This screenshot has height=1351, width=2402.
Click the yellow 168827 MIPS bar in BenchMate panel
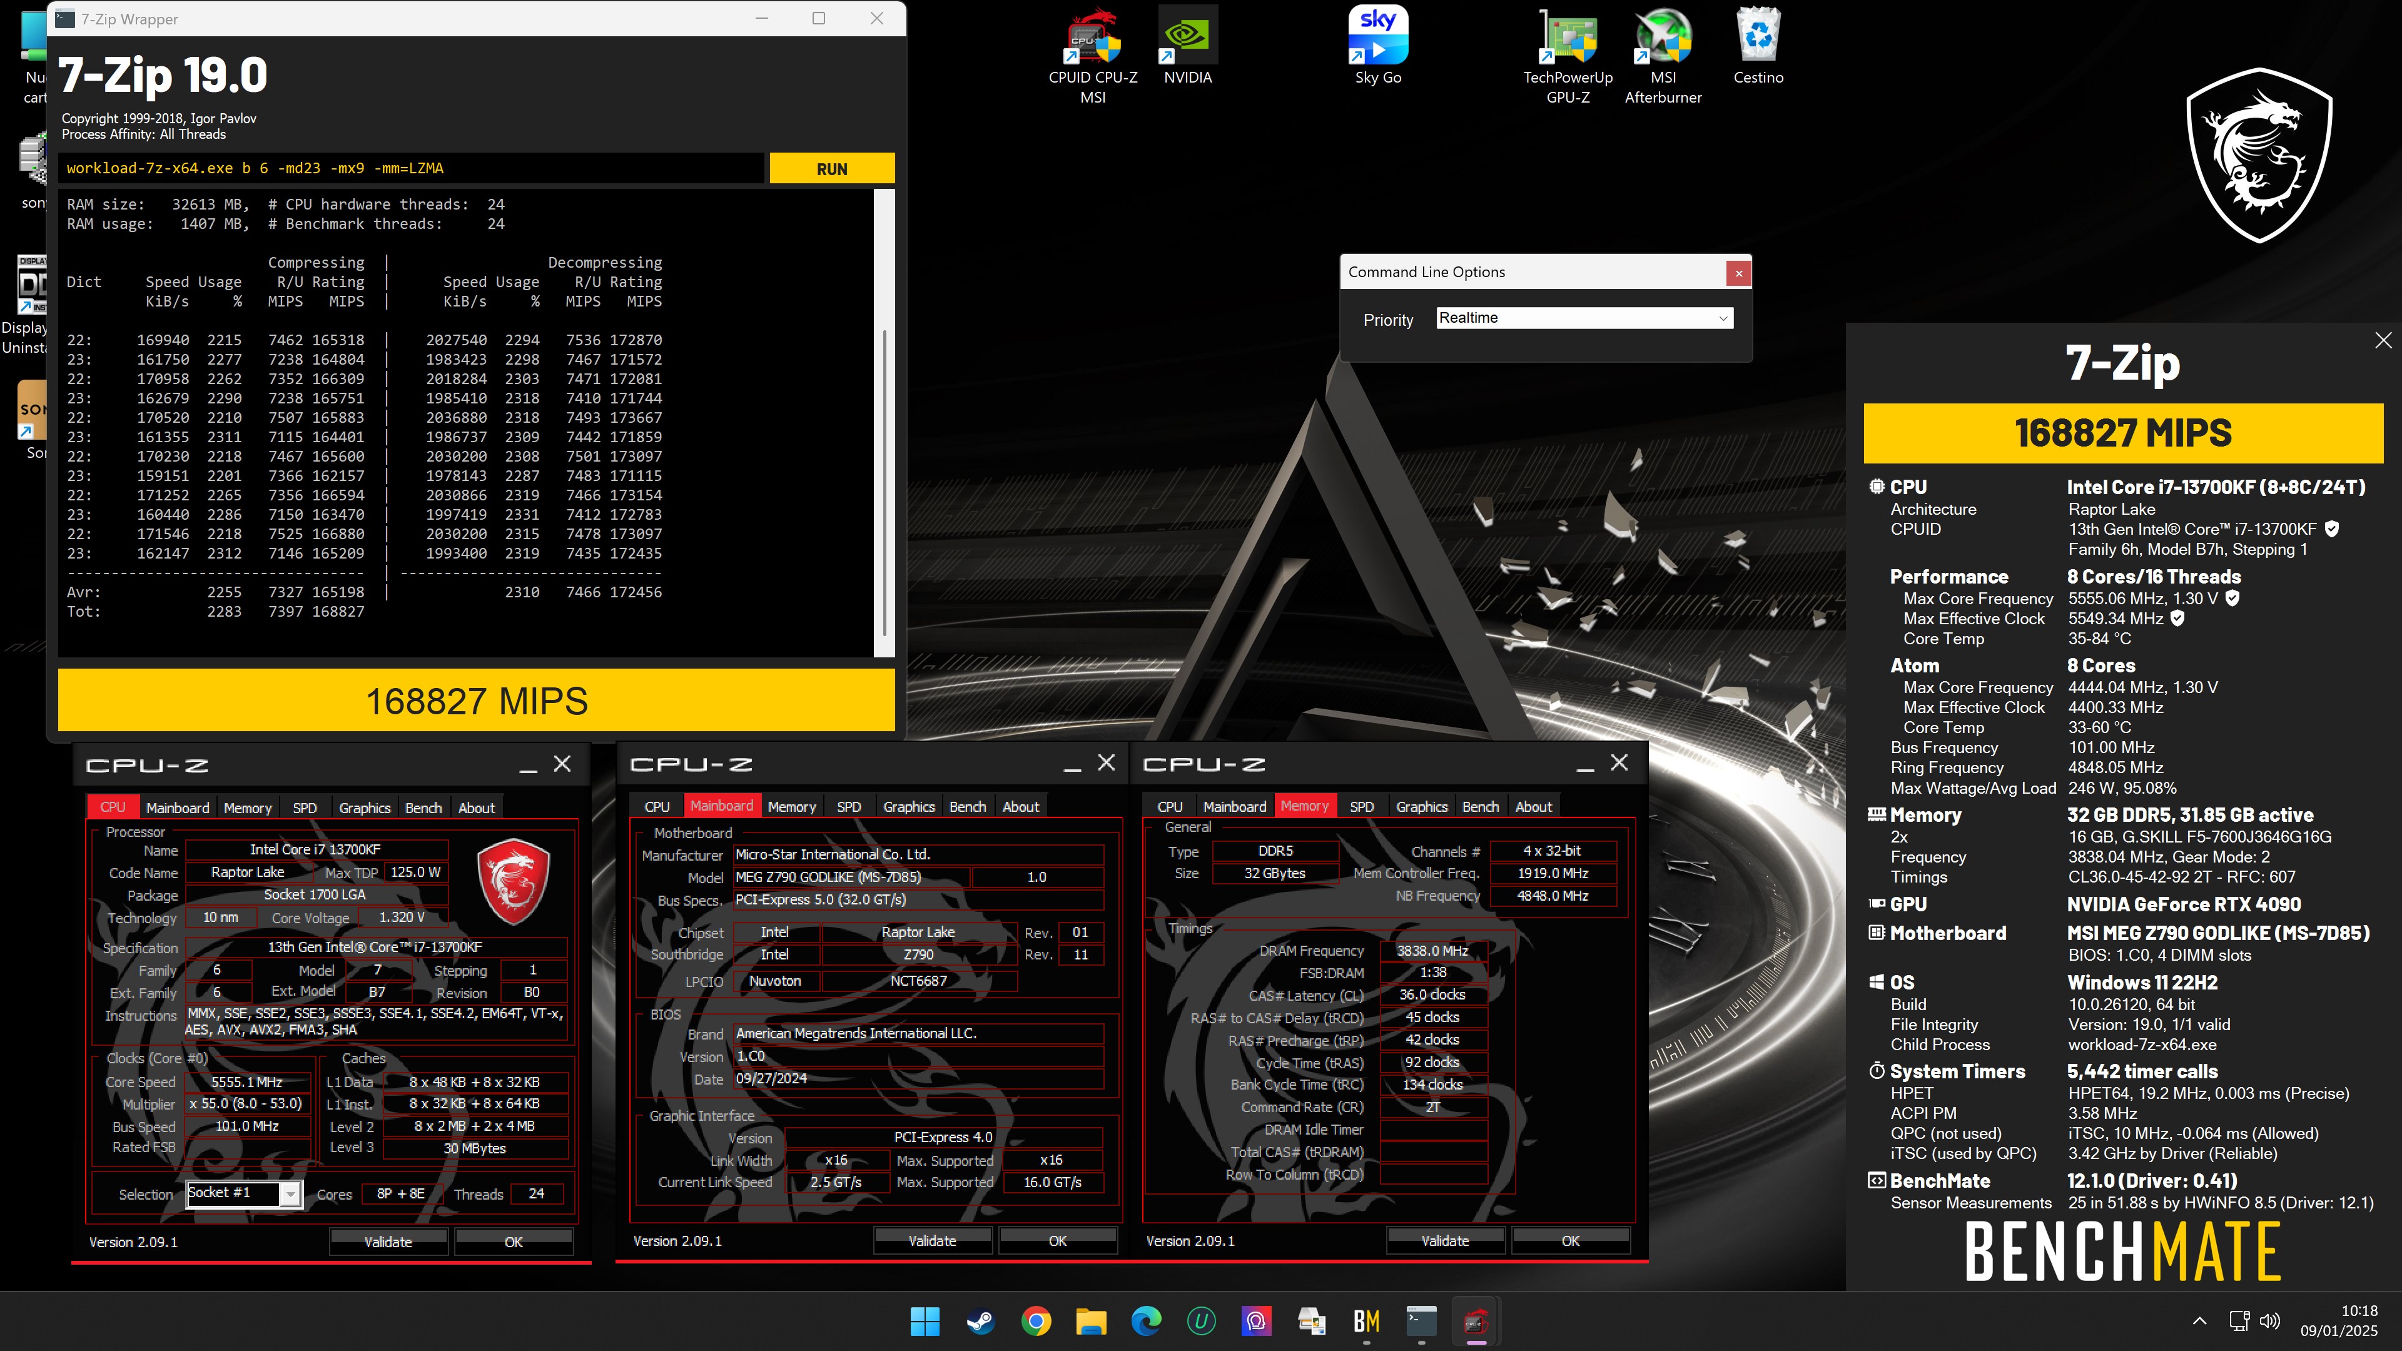coord(2123,433)
